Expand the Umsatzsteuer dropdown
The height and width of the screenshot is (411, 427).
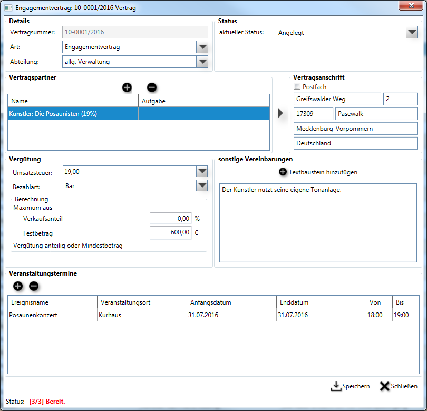(202, 171)
